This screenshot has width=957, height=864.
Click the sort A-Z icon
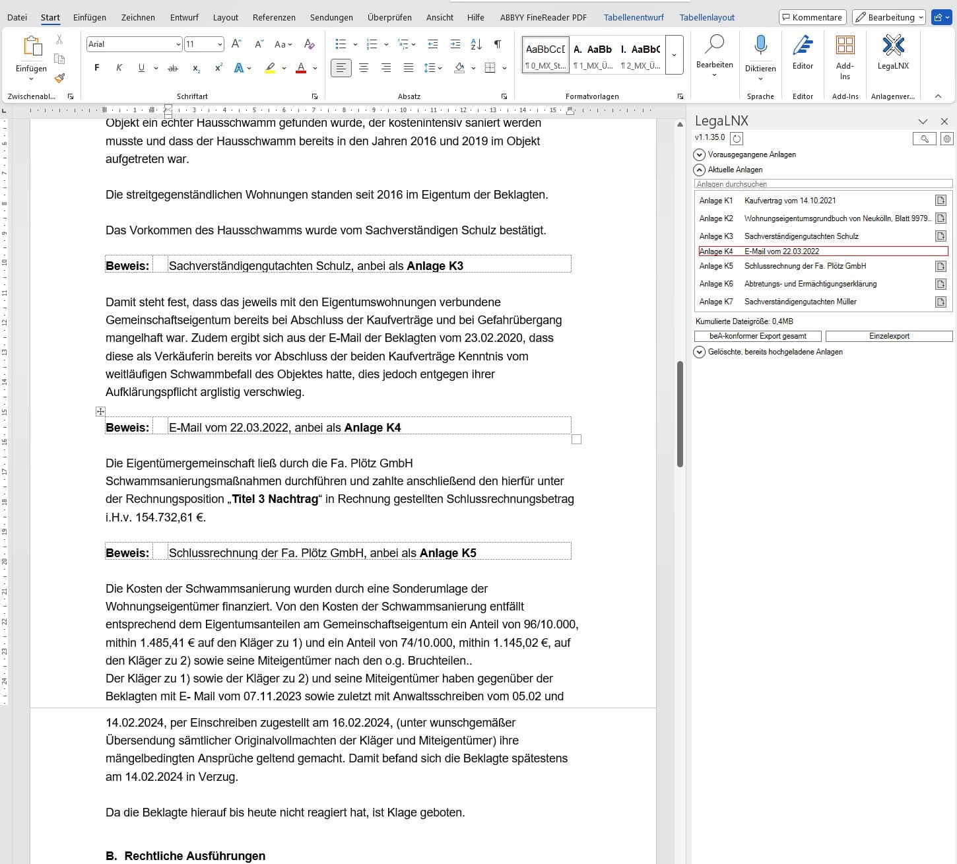pyautogui.click(x=476, y=44)
